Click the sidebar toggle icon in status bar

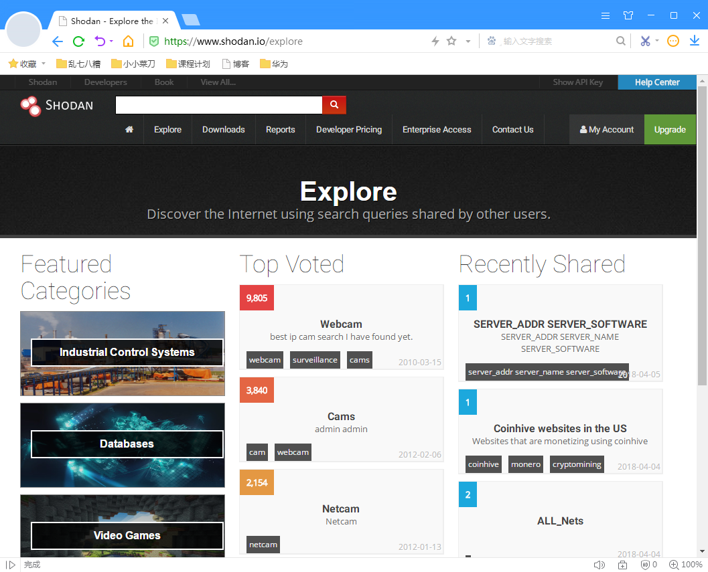click(x=11, y=565)
